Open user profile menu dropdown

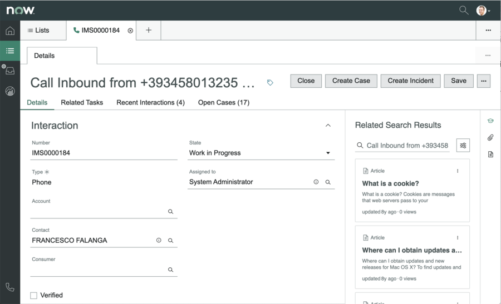tap(483, 11)
